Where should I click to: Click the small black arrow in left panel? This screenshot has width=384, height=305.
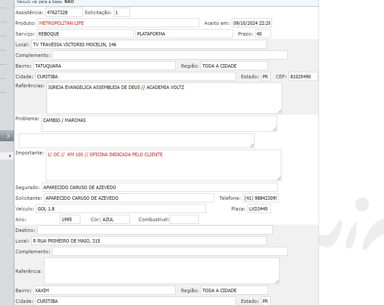click(10, 156)
